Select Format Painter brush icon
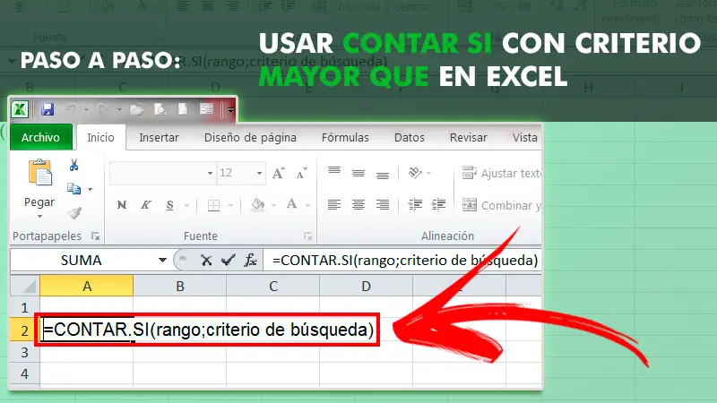Viewport: 717px width, 403px height. click(x=74, y=212)
